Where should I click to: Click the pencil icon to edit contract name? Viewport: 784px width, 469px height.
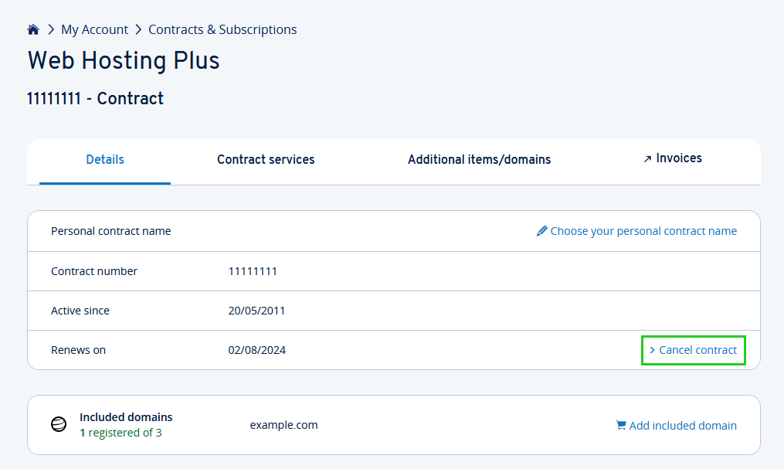542,231
